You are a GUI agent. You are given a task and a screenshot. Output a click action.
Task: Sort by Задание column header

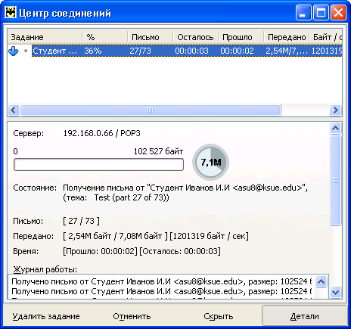[45, 37]
